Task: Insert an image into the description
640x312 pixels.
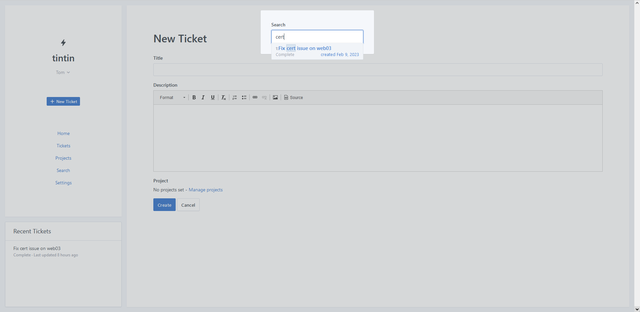Action: point(275,97)
